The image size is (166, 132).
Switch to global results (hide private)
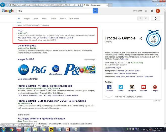pyautogui.click(x=146, y=19)
